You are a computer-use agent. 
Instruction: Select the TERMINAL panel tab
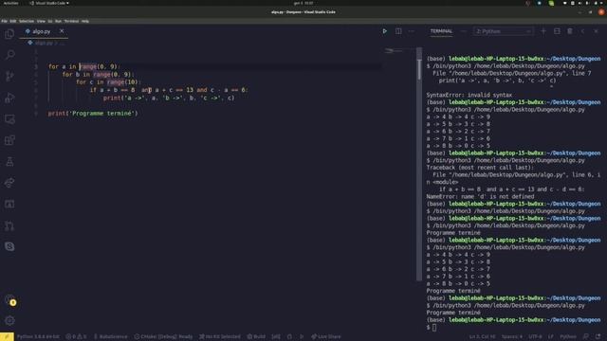pos(441,31)
